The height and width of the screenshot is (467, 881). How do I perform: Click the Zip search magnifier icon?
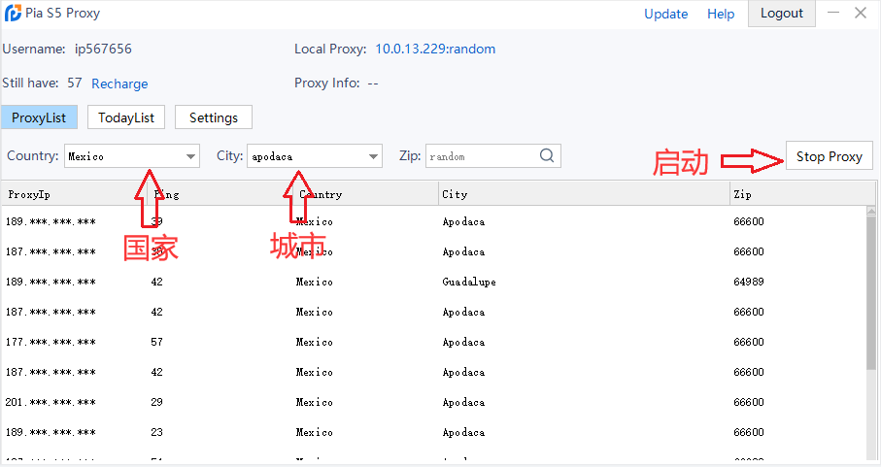pos(547,156)
